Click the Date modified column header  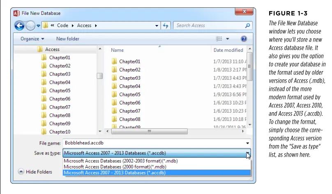pos(228,50)
